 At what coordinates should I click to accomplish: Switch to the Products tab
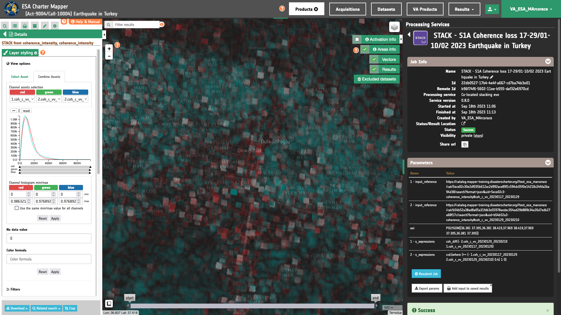(x=307, y=9)
